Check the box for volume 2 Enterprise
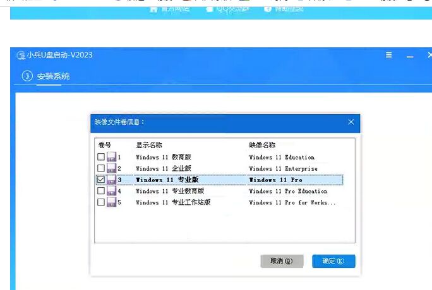Image resolution: width=432 pixels, height=290 pixels. [x=101, y=168]
